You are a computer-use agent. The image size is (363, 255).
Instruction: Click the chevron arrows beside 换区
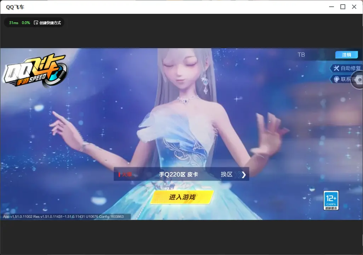pyautogui.click(x=241, y=175)
